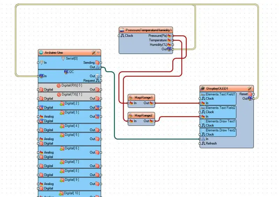The image size is (279, 197).
Task: Select the PressureTemperatureHumidity1 title bar
Action: (x=146, y=30)
